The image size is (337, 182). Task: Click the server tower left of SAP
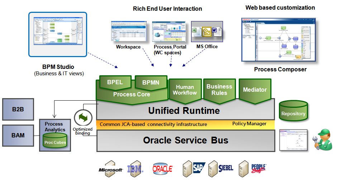[x=187, y=169]
